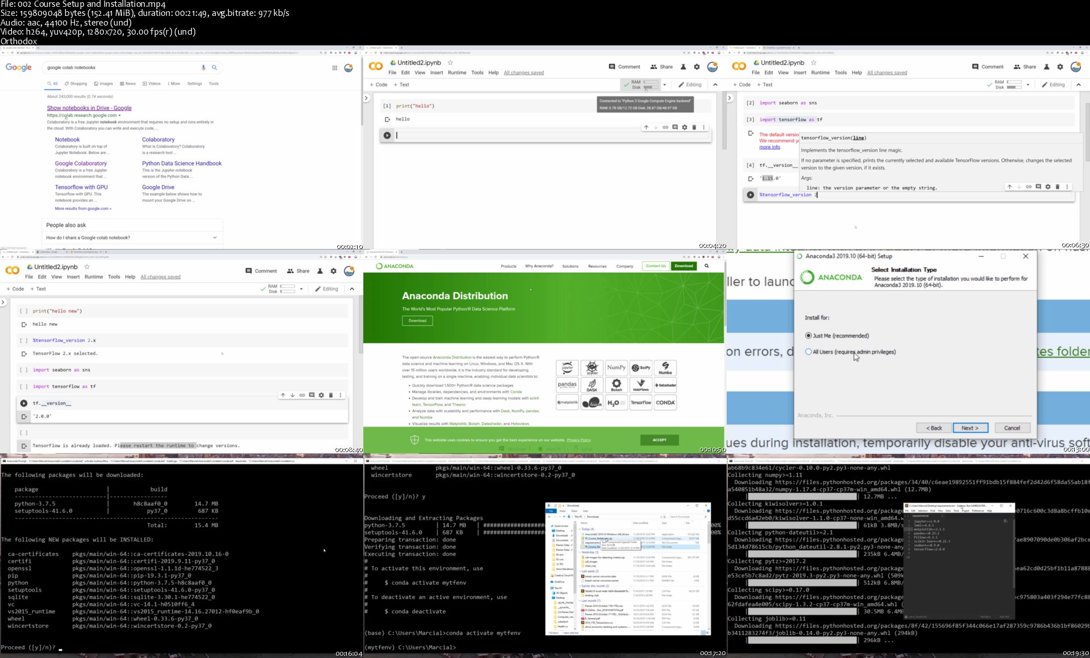Open the Google apps grid icon
This screenshot has height=658, width=1090.
click(x=334, y=68)
